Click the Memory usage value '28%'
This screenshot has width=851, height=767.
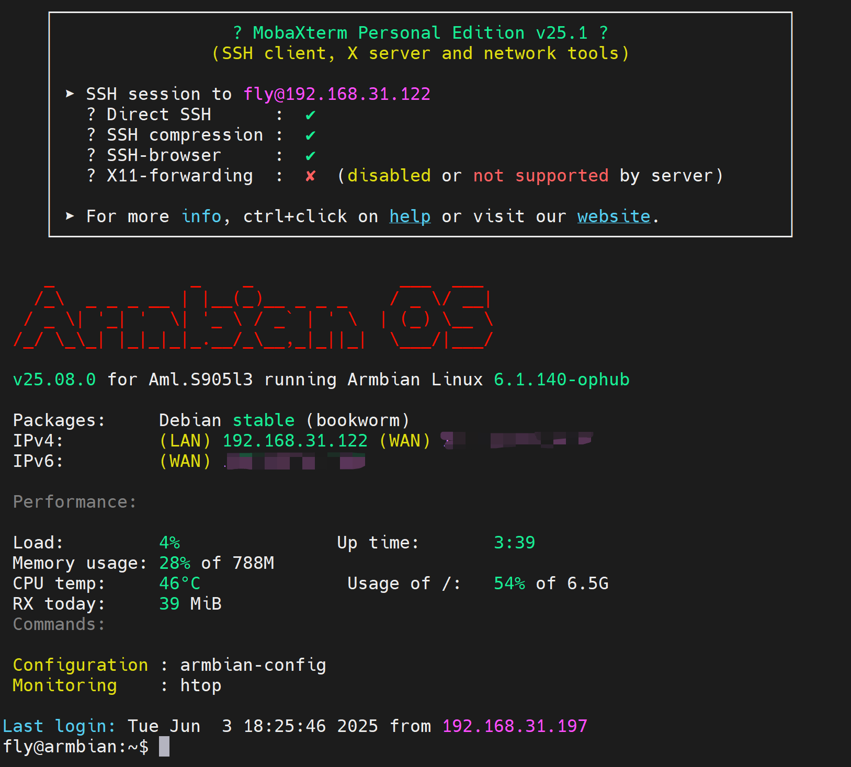click(175, 563)
